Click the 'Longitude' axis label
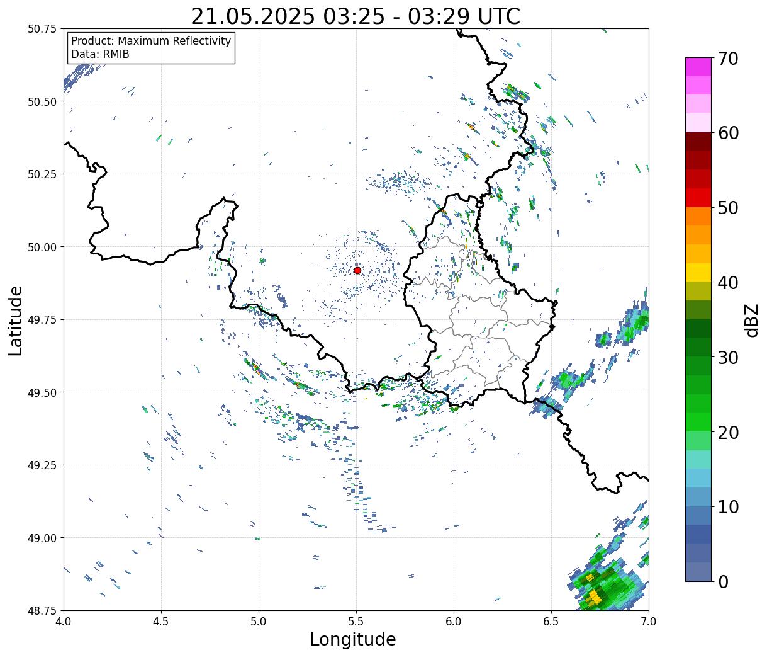Viewport: 767px width, 655px height. [353, 640]
